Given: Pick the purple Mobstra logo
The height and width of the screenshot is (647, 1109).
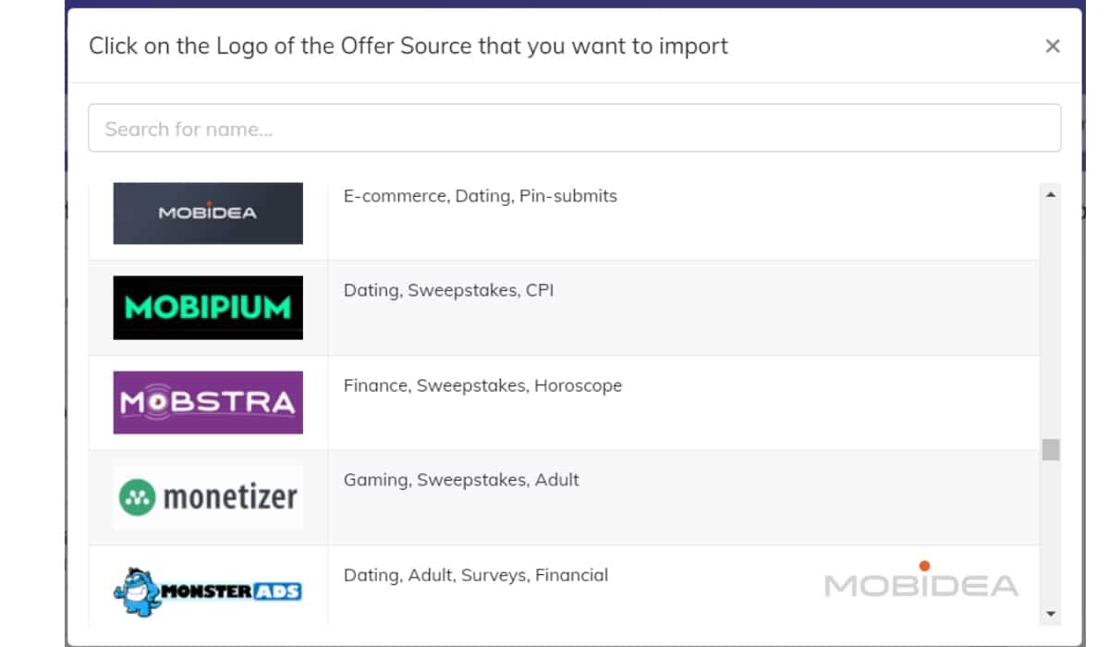Looking at the screenshot, I should 208,402.
